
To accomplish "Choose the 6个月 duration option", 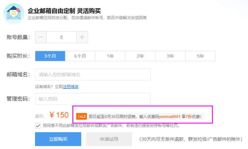I will pyautogui.click(x=80, y=56).
